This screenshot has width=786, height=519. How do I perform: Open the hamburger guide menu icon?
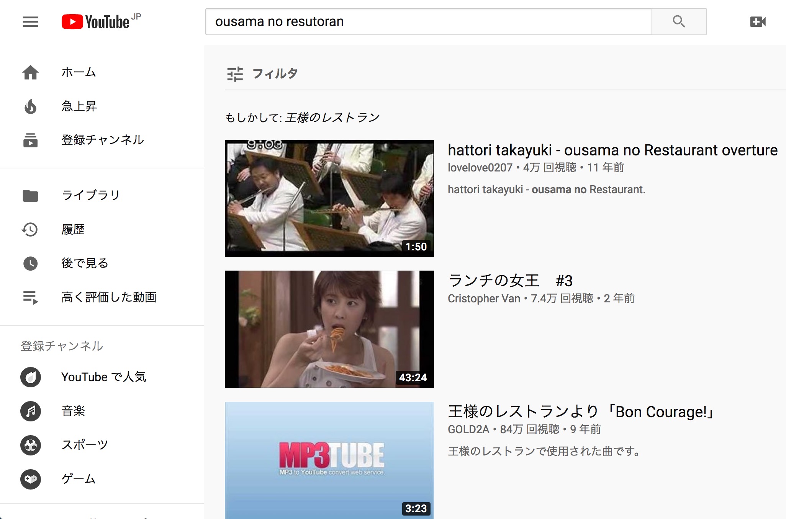point(30,22)
